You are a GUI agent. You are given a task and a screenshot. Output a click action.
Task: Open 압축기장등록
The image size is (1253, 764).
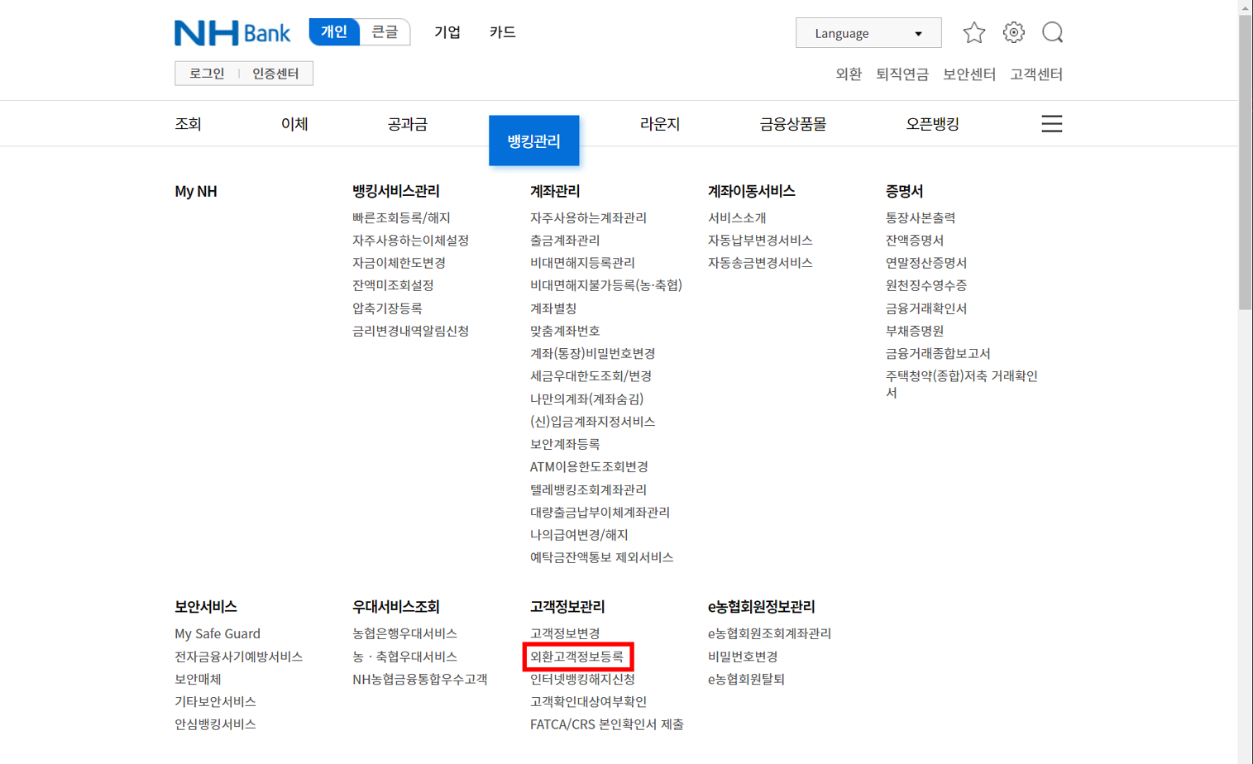387,308
